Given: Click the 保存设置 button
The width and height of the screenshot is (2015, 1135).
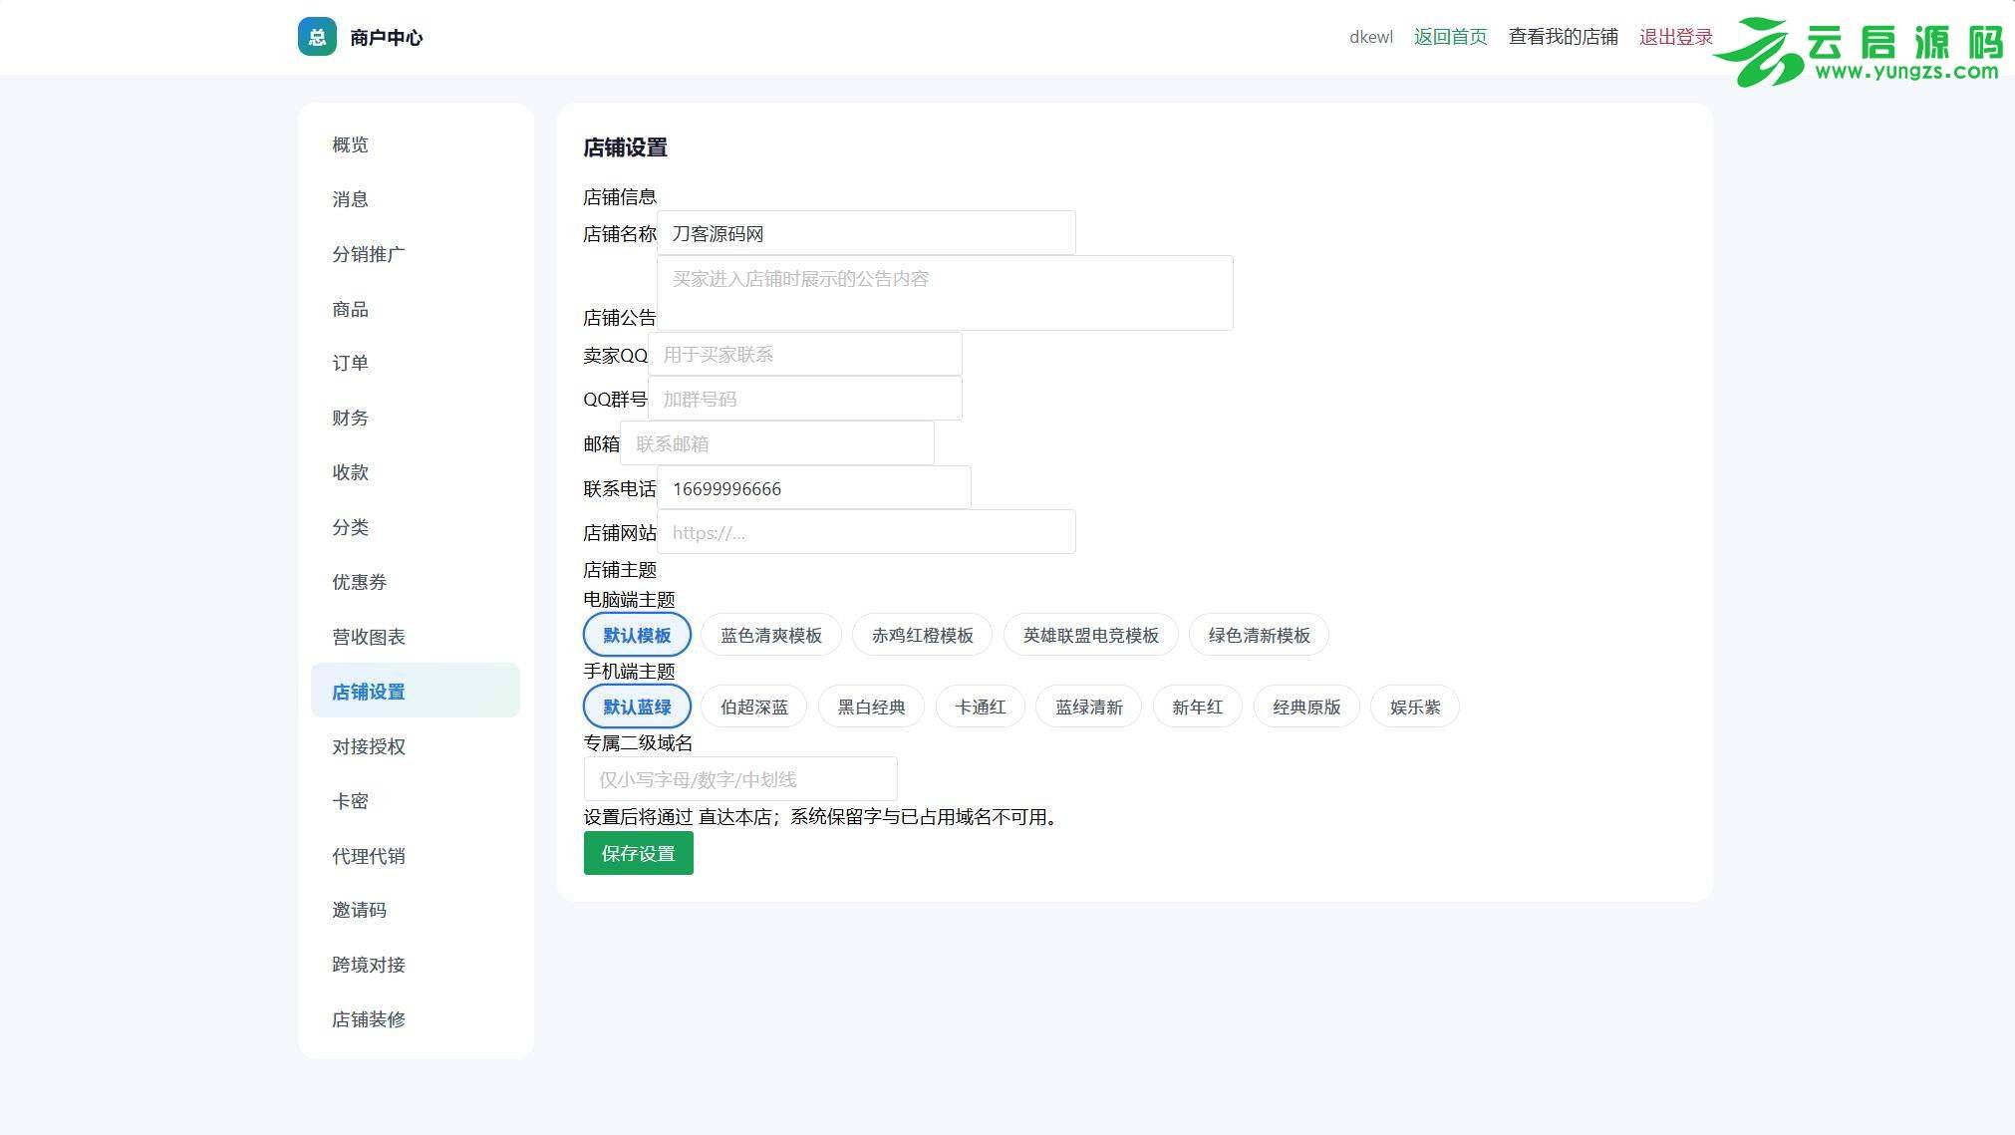Looking at the screenshot, I should 639,853.
